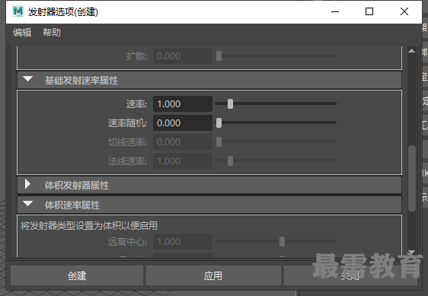Click the 扩散 value field
The height and width of the screenshot is (296, 428).
(x=183, y=56)
